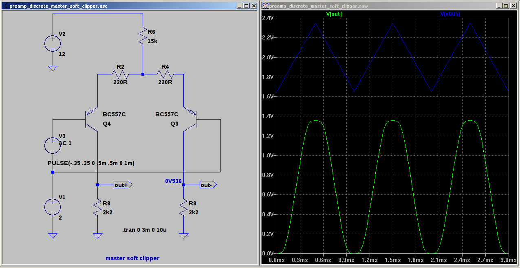Click the R6 resistor symbol
This screenshot has height=268, width=520.
click(143, 36)
